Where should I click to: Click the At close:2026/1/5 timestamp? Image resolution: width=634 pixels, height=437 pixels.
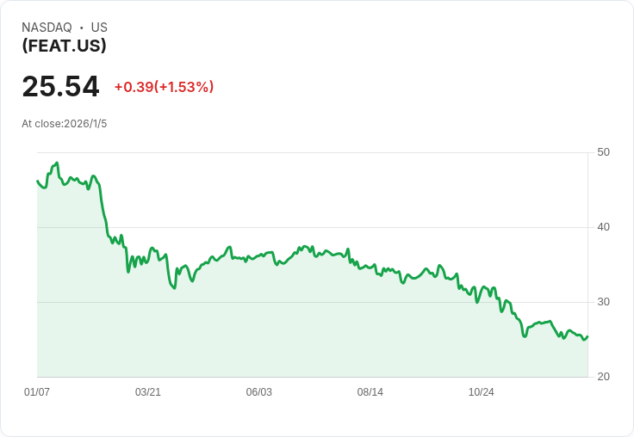pos(65,124)
